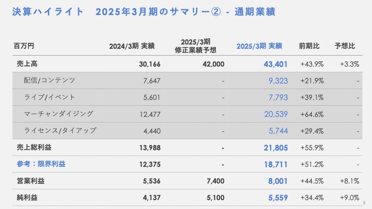372x209 pixels.
Task: Click the blue 2025/3期 実績 column header
Action: click(x=259, y=46)
